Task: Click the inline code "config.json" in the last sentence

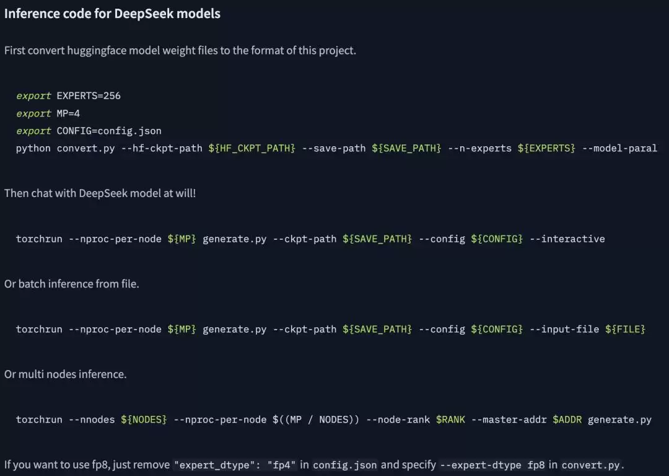Action: point(345,465)
